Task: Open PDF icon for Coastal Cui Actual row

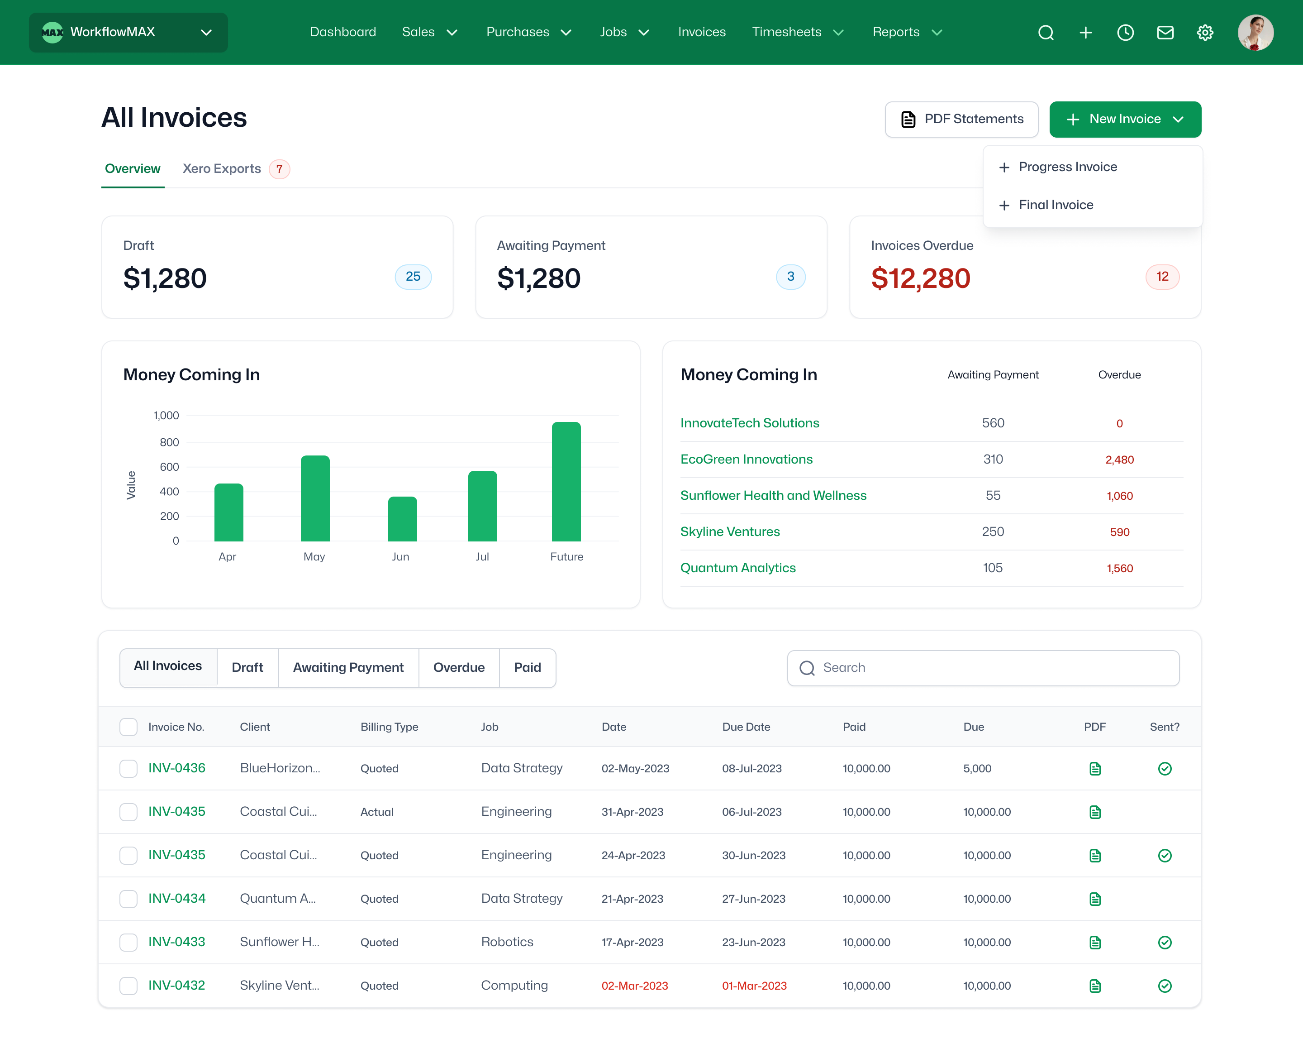Action: click(x=1095, y=812)
